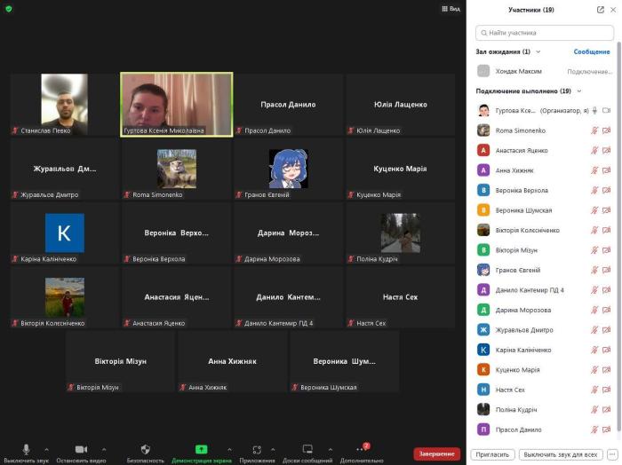Open the Security shield icon

(x=145, y=449)
